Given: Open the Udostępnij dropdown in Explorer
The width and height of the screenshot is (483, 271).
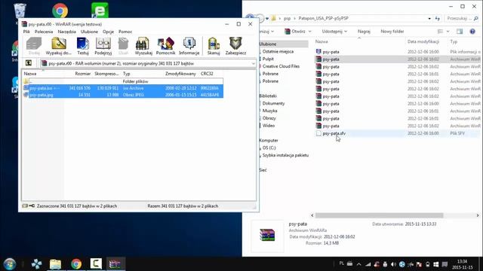Looking at the screenshot, I should 334,32.
